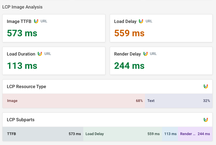Click the URL label next to Render Delay

[x=153, y=54]
